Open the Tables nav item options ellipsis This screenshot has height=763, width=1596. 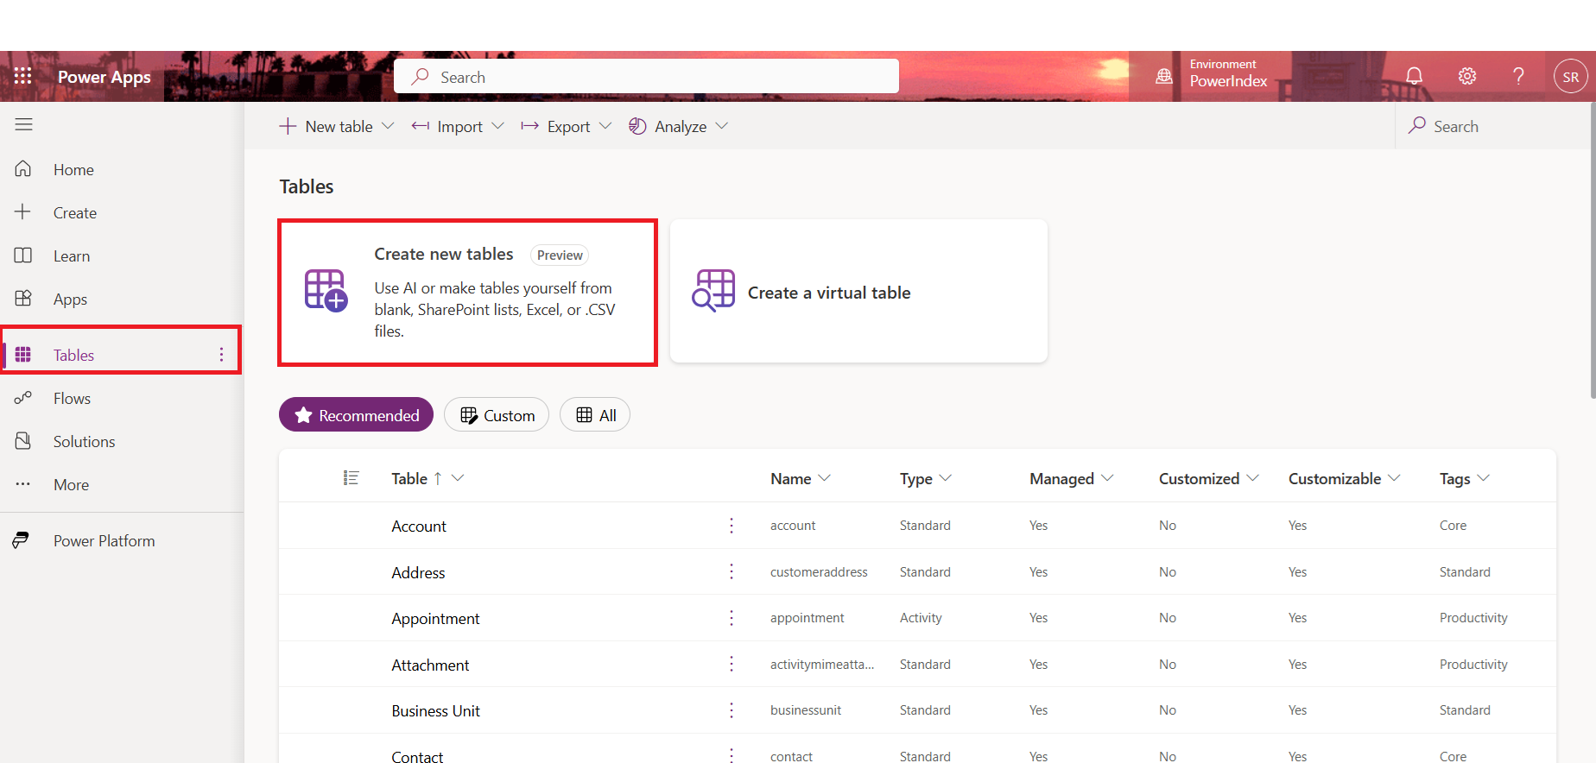221,355
